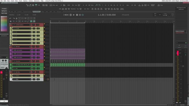This screenshot has width=189, height=106.
Task: Collapse the topmost red bus folder
Action: [x=10, y=24]
